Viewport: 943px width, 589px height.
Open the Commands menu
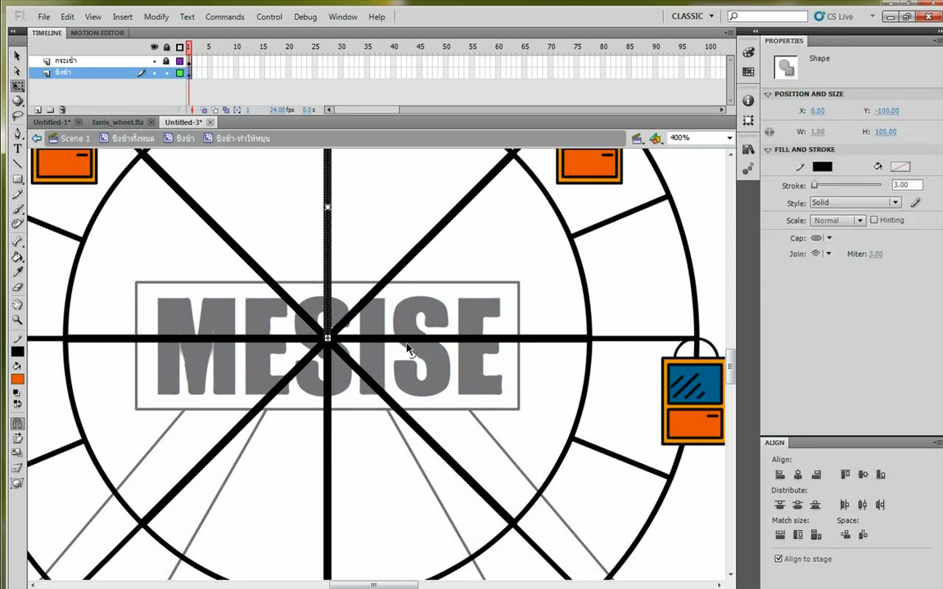click(x=225, y=17)
